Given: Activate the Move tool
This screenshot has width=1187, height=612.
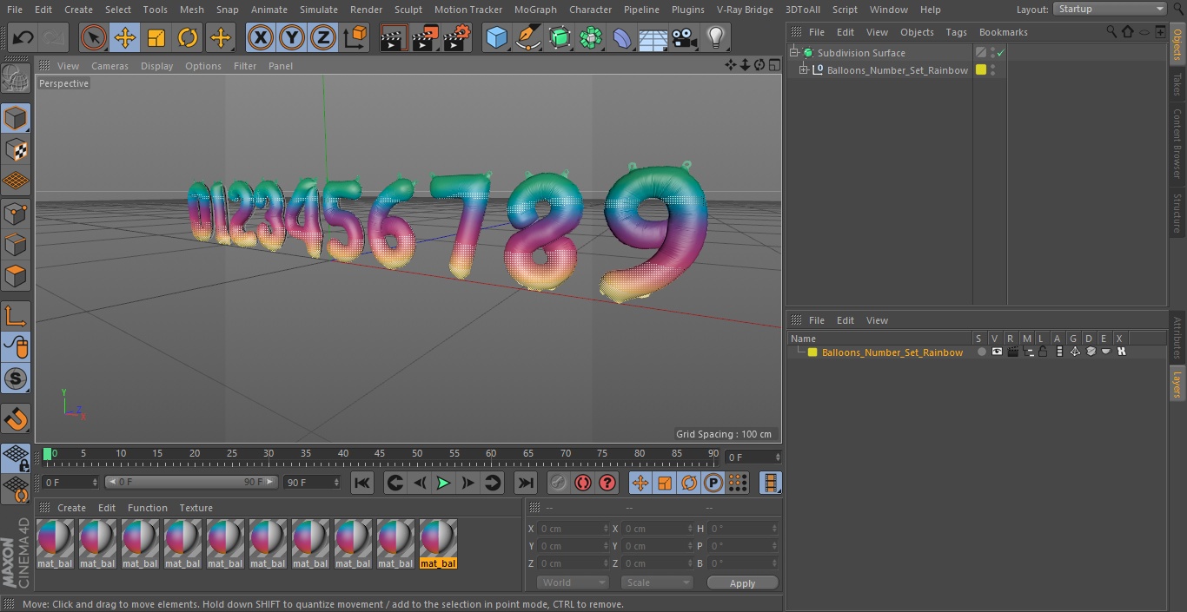Looking at the screenshot, I should coord(125,38).
